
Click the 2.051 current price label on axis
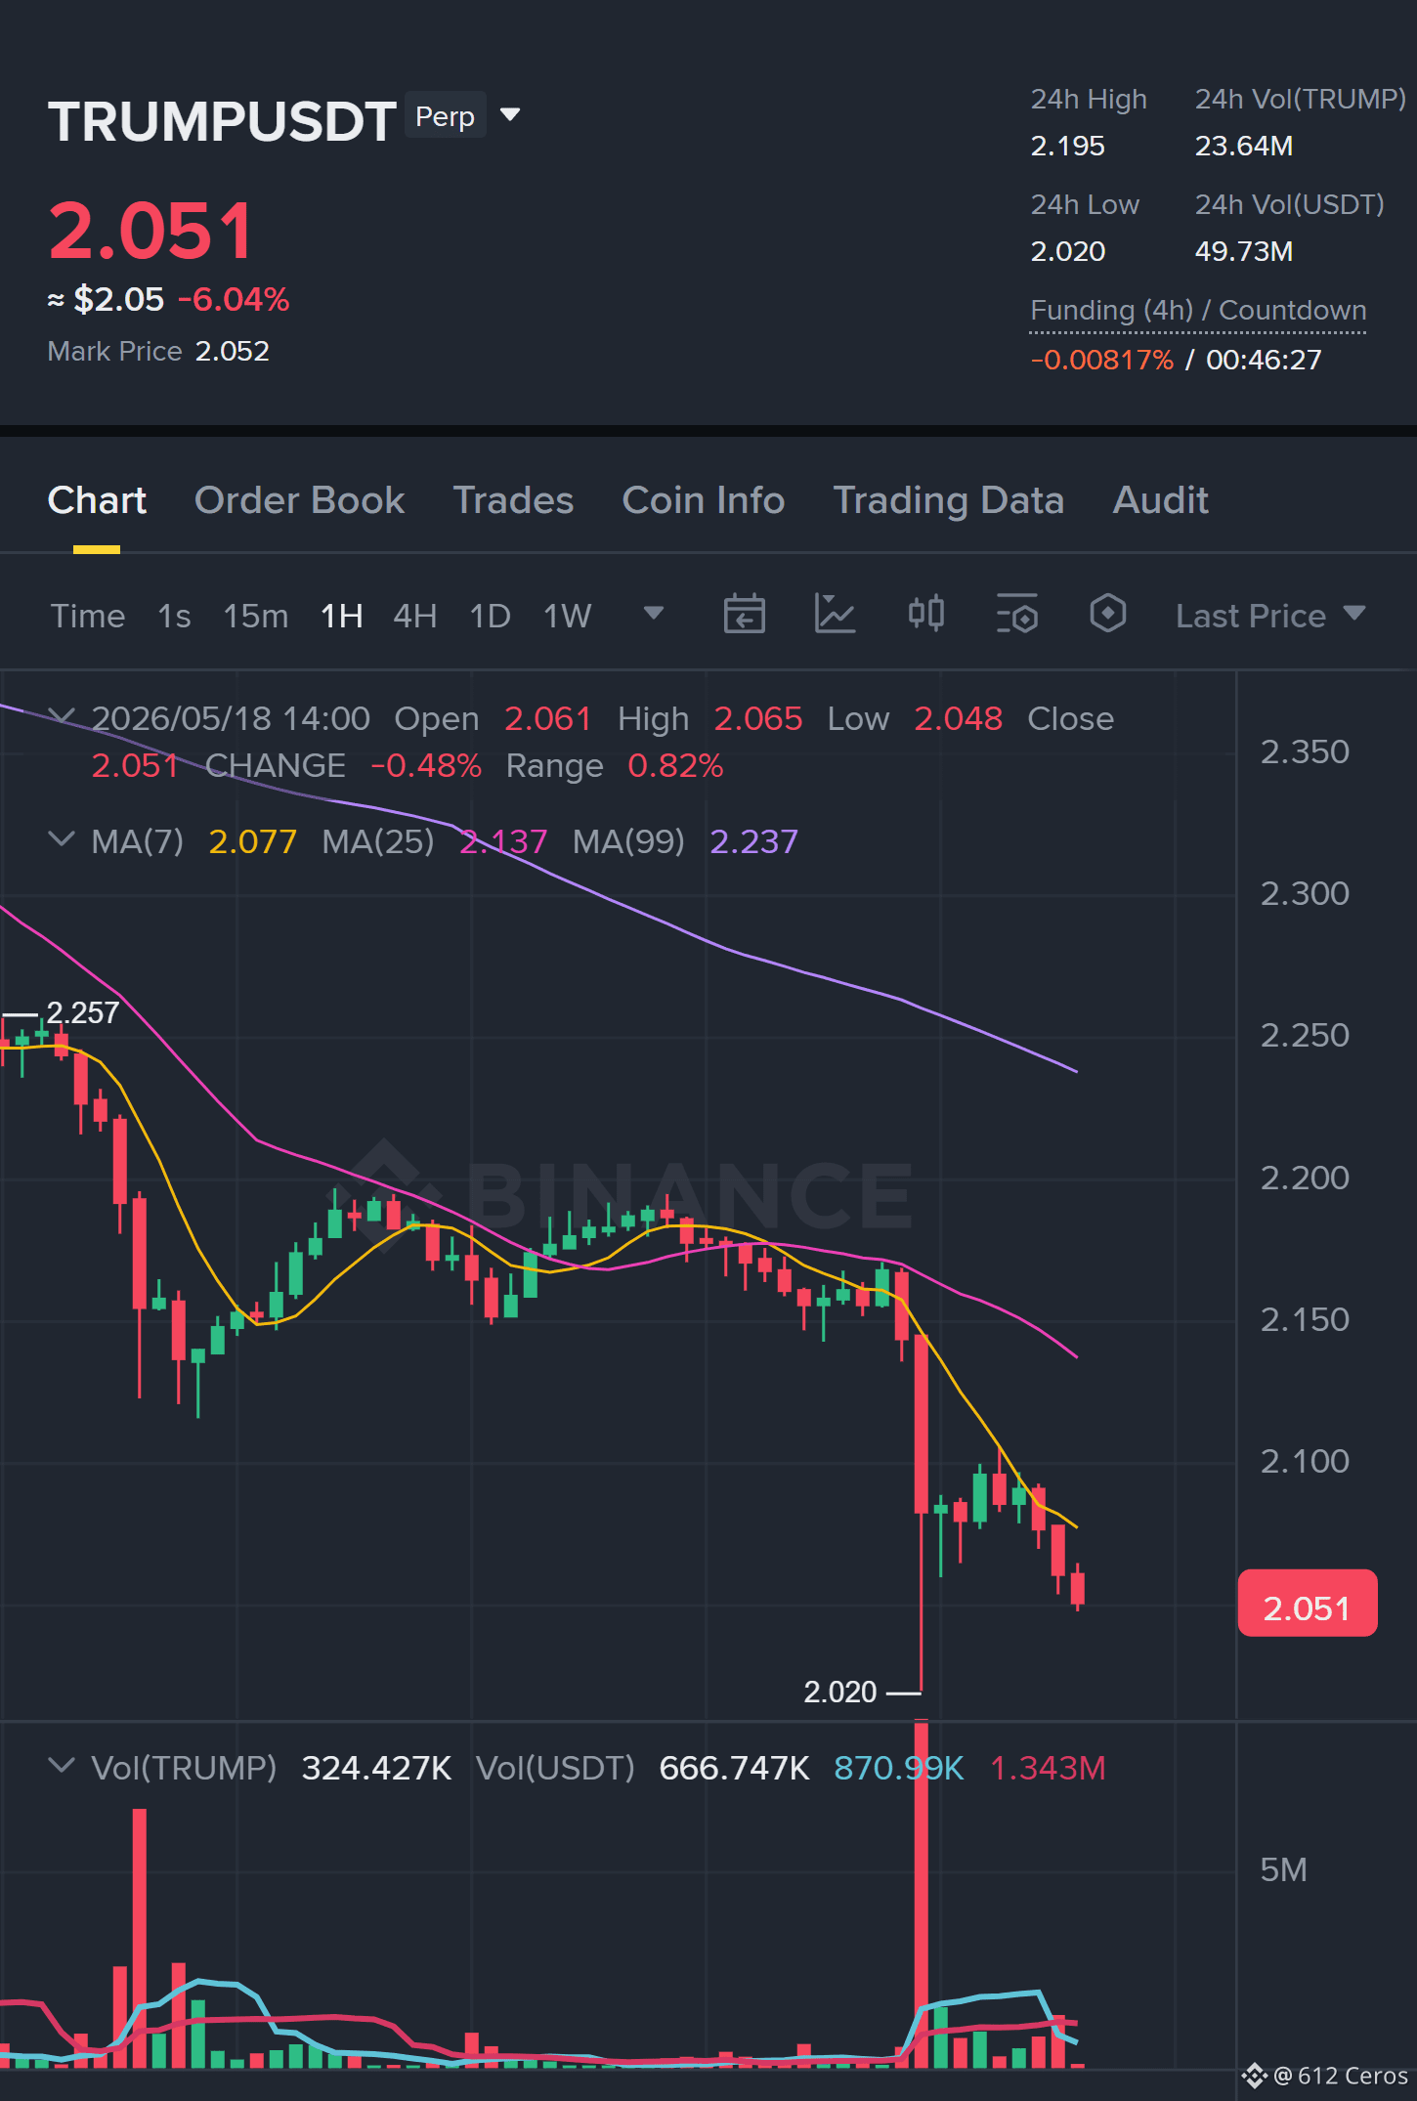pos(1308,1604)
